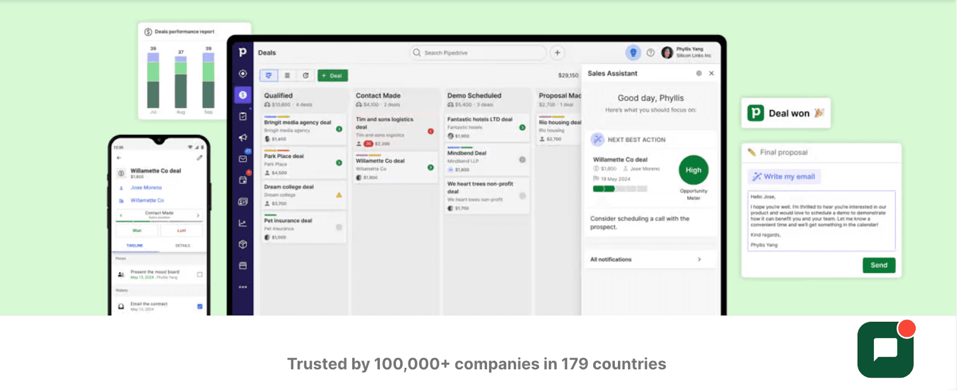Viewport: 957px width, 390px height.
Task: Click the Deal won notification card
Action: [786, 113]
